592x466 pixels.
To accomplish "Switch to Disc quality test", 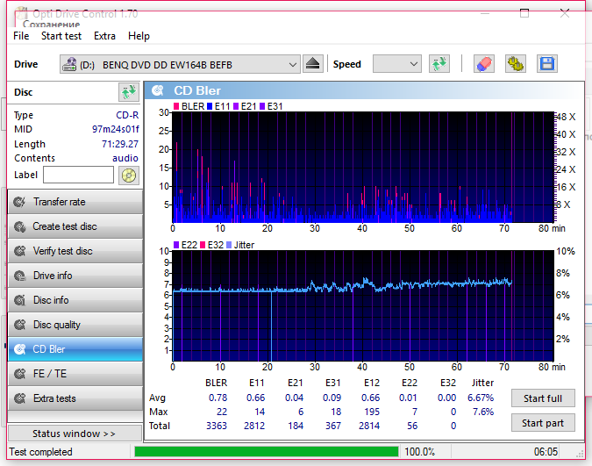I will [x=75, y=325].
